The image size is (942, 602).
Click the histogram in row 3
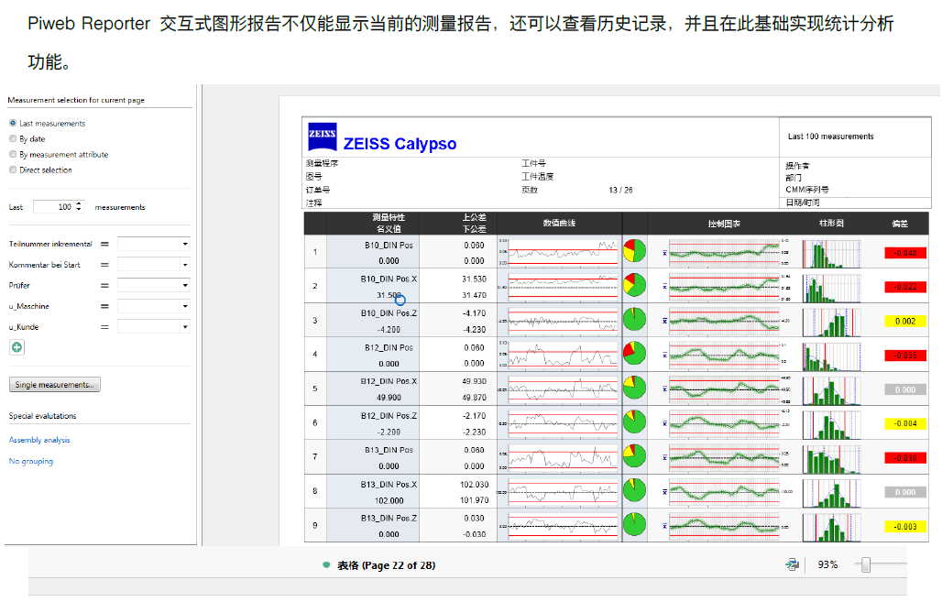point(831,320)
